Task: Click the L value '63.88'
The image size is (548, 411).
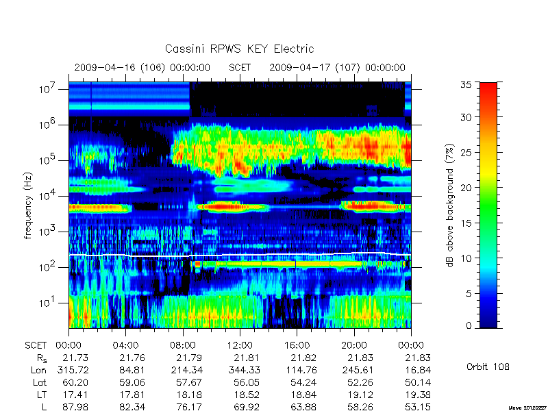Action: [303, 407]
